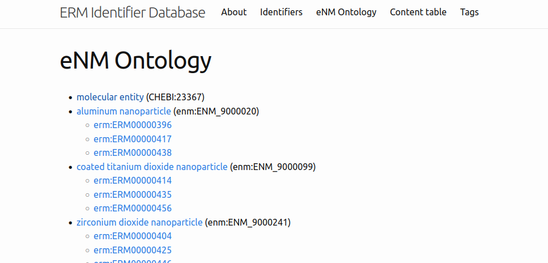The width and height of the screenshot is (548, 263).
Task: Click on erm:ERM00000456
Action: [133, 208]
